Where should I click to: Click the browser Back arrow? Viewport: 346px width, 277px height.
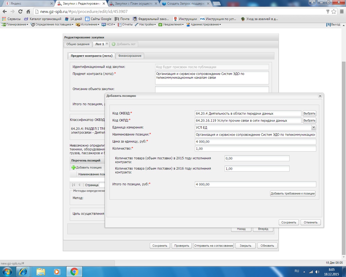pyautogui.click(x=5, y=11)
